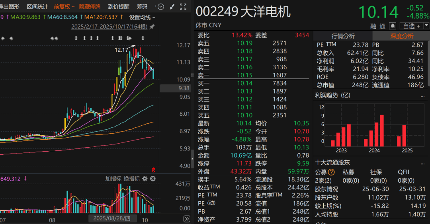
Task: Click the price alert bell icon
Action: coord(393,26)
